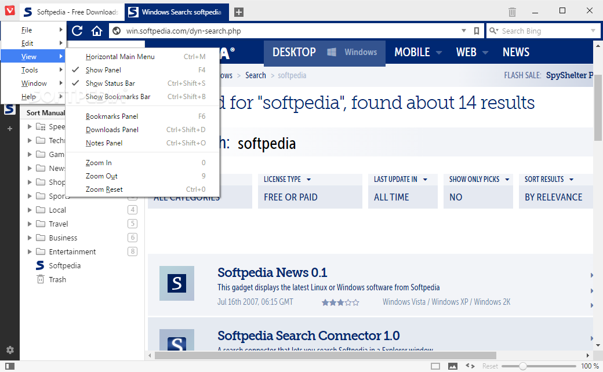
Task: Go to the home page icon
Action: pos(96,31)
